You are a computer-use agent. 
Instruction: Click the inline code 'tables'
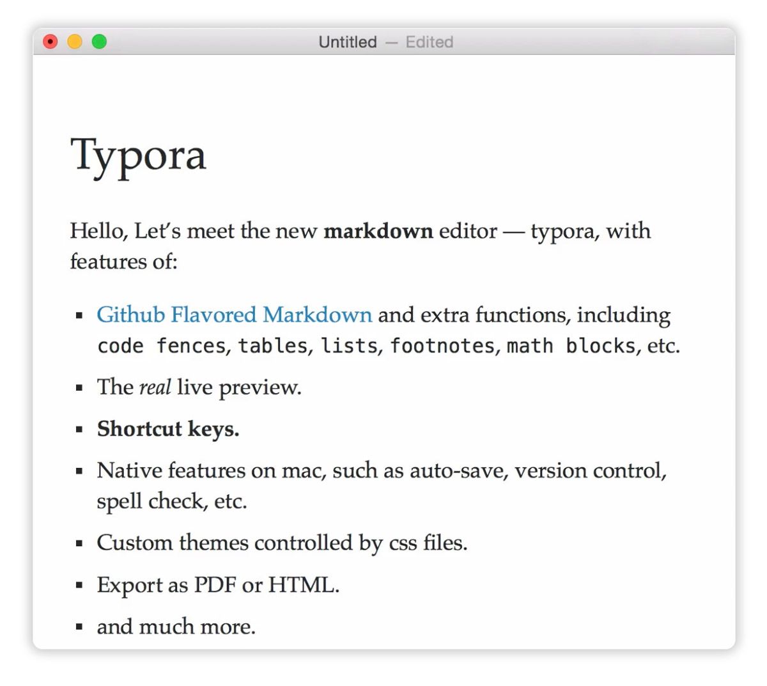point(273,346)
